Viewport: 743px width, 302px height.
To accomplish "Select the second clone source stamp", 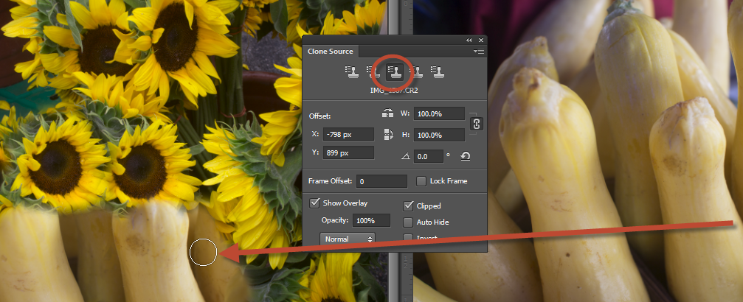I will (373, 71).
